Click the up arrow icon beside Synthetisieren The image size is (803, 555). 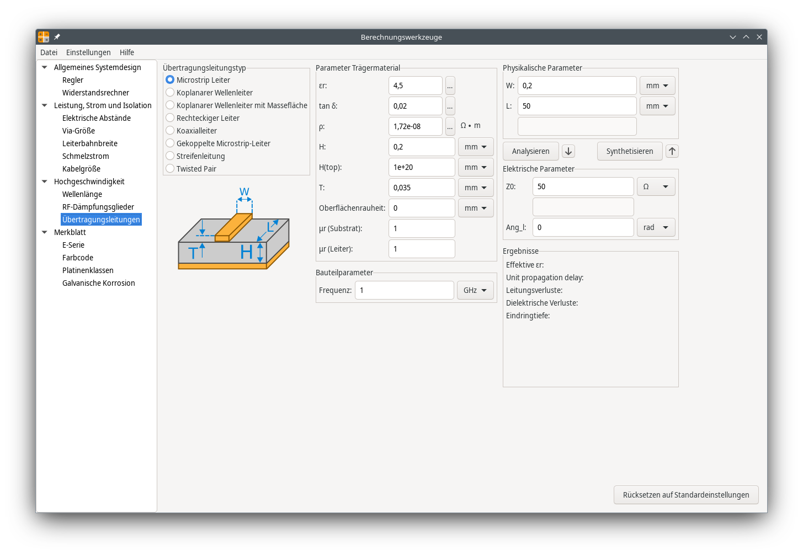[x=672, y=151]
